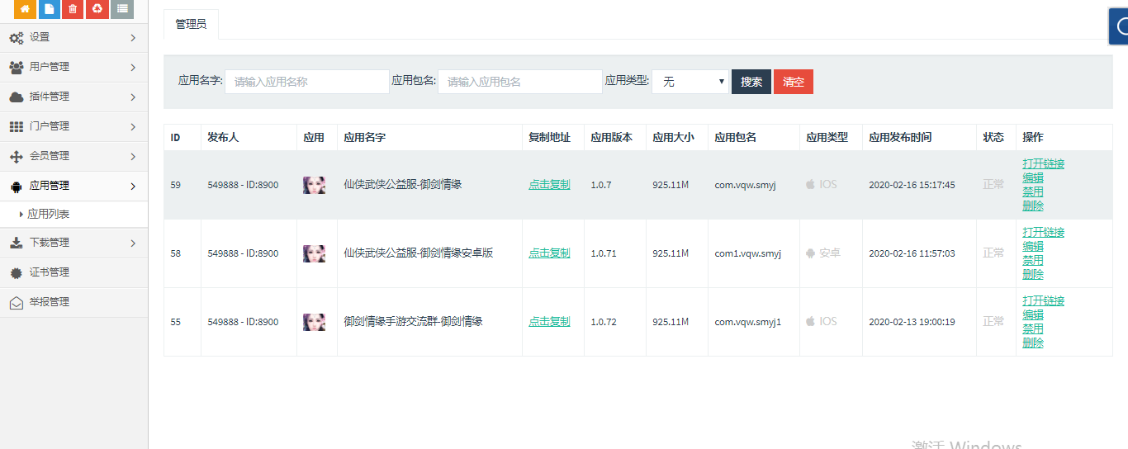This screenshot has height=449, width=1128.
Task: Open the 设置 settings menu
Action: click(x=40, y=37)
